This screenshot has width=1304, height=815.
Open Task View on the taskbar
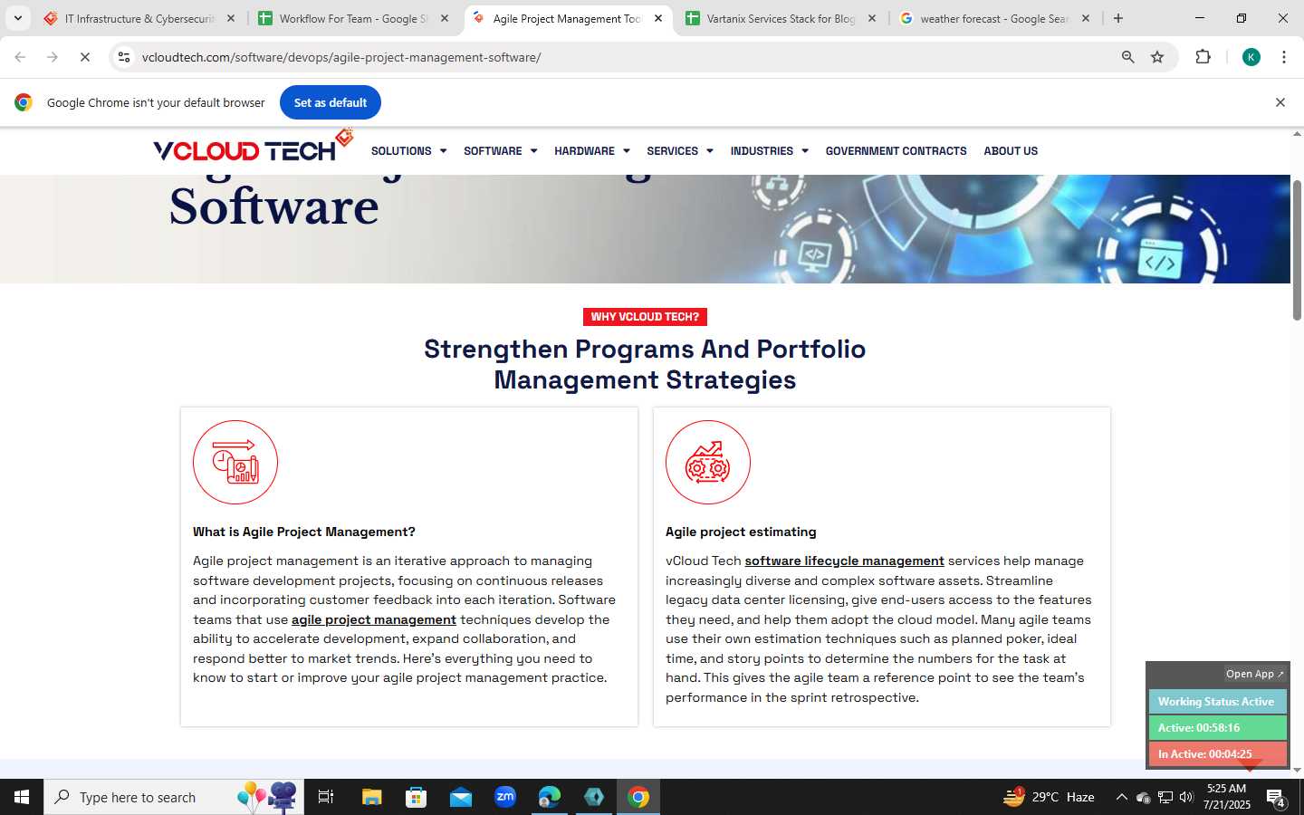(x=326, y=797)
